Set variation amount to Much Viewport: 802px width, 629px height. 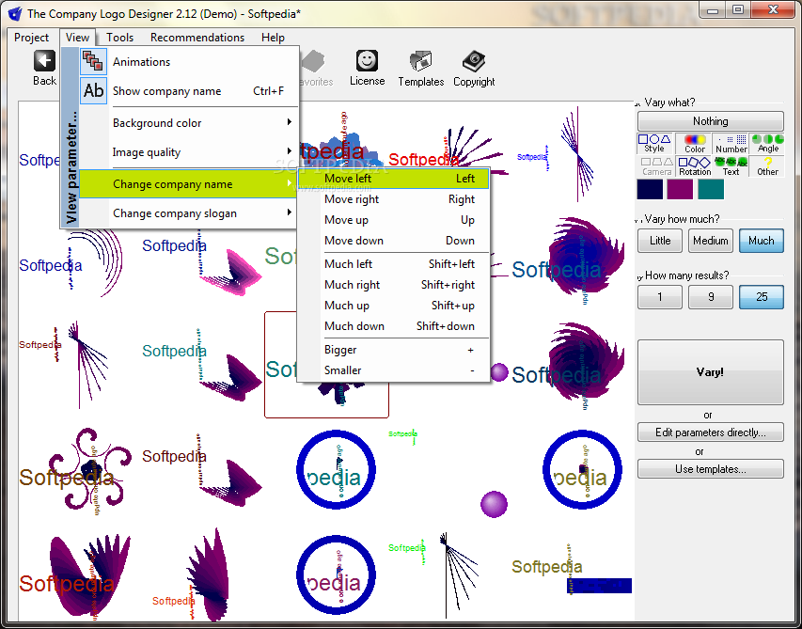761,241
